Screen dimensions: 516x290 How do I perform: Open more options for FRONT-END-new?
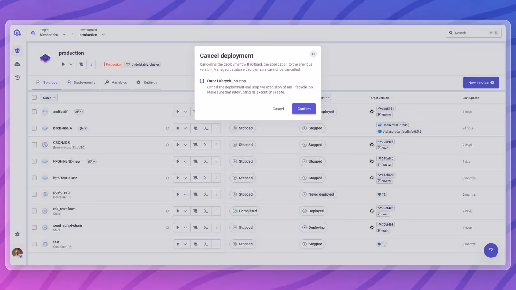216,161
